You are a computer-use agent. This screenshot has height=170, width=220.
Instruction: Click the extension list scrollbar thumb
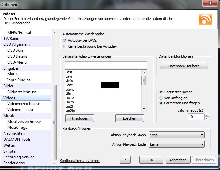tap(144, 80)
